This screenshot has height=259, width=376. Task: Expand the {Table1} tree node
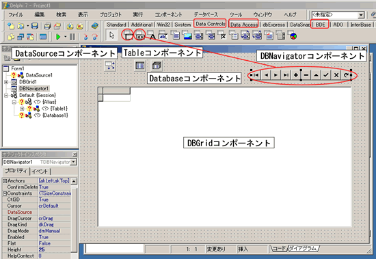click(22, 109)
